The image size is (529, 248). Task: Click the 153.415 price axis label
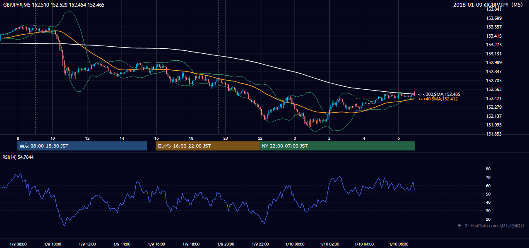click(493, 36)
